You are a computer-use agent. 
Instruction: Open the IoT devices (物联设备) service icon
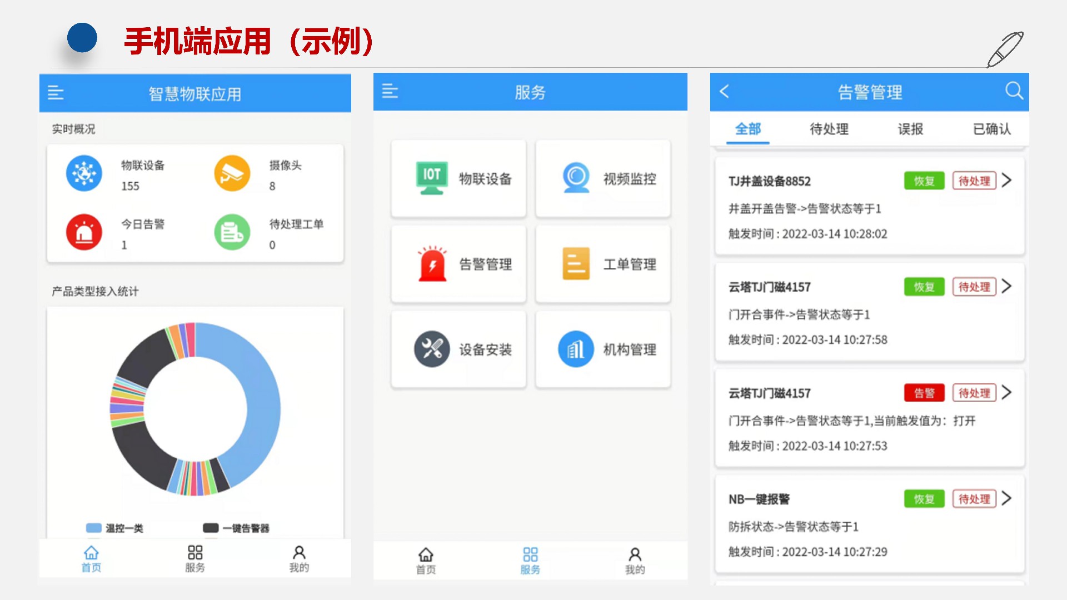pyautogui.click(x=432, y=178)
